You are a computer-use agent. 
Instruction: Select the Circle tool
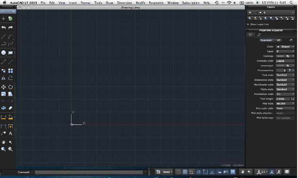[3, 53]
